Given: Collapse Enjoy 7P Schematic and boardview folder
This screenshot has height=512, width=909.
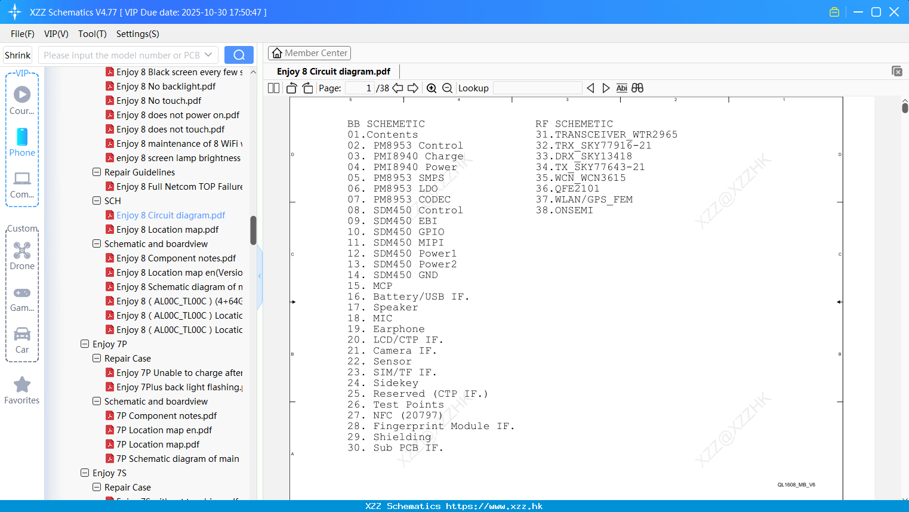Looking at the screenshot, I should point(97,401).
